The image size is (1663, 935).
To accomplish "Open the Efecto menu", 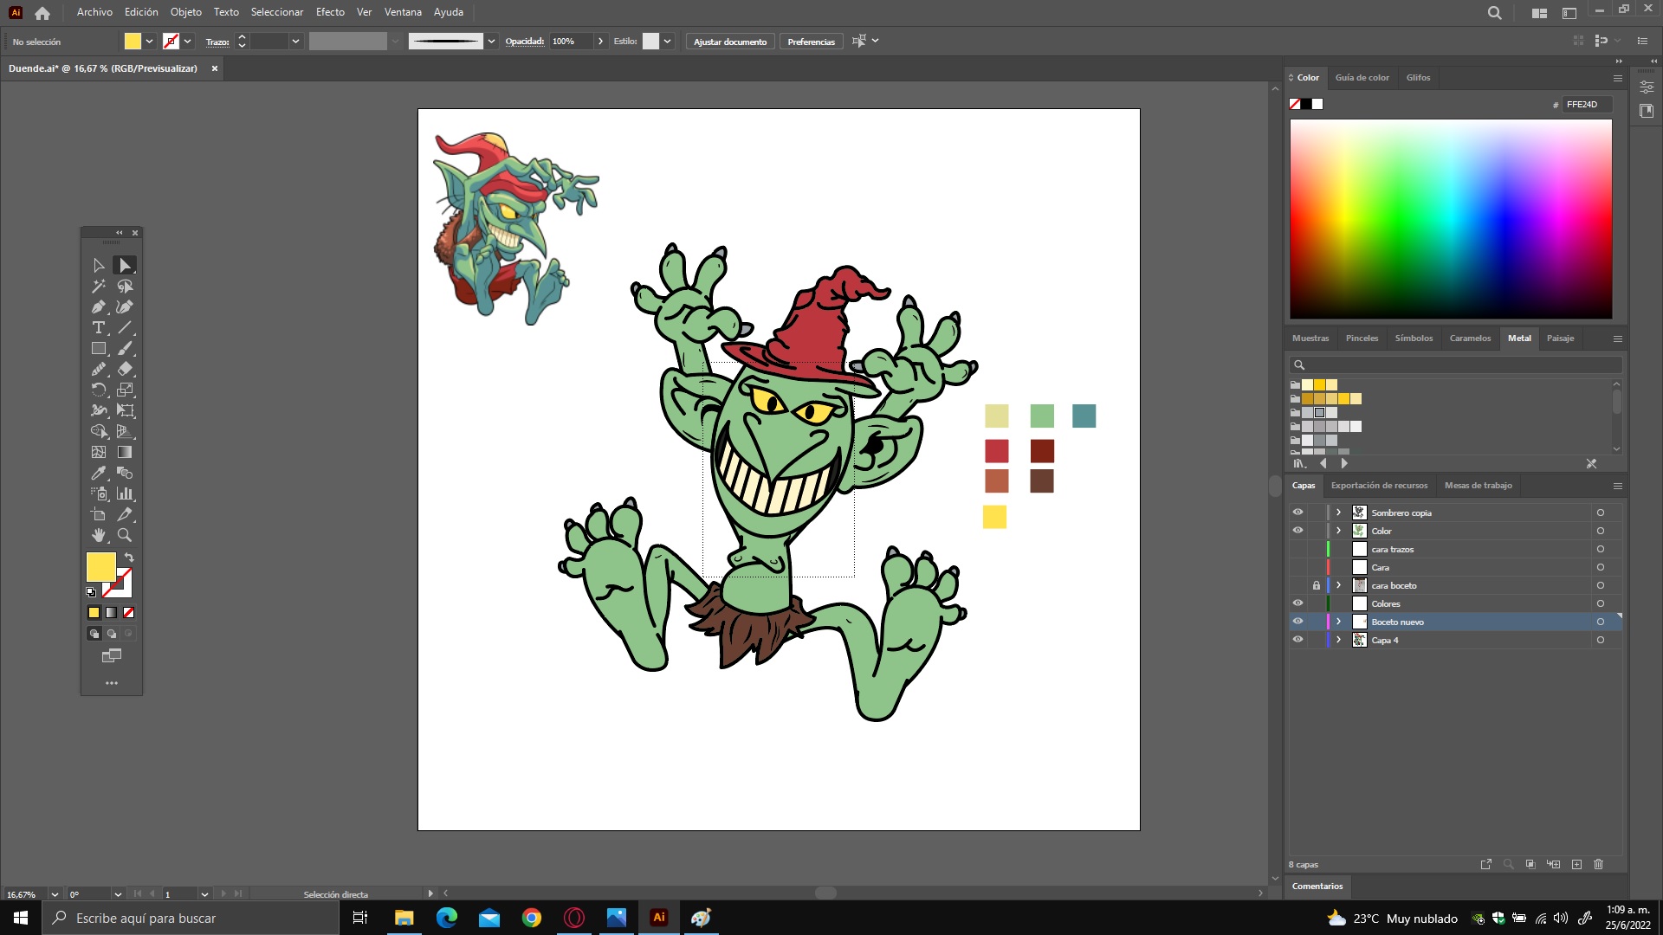I will (330, 12).
